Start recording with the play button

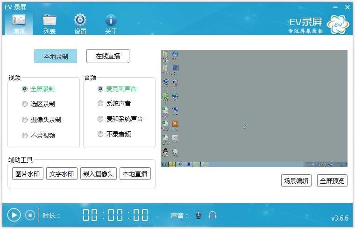click(x=14, y=215)
